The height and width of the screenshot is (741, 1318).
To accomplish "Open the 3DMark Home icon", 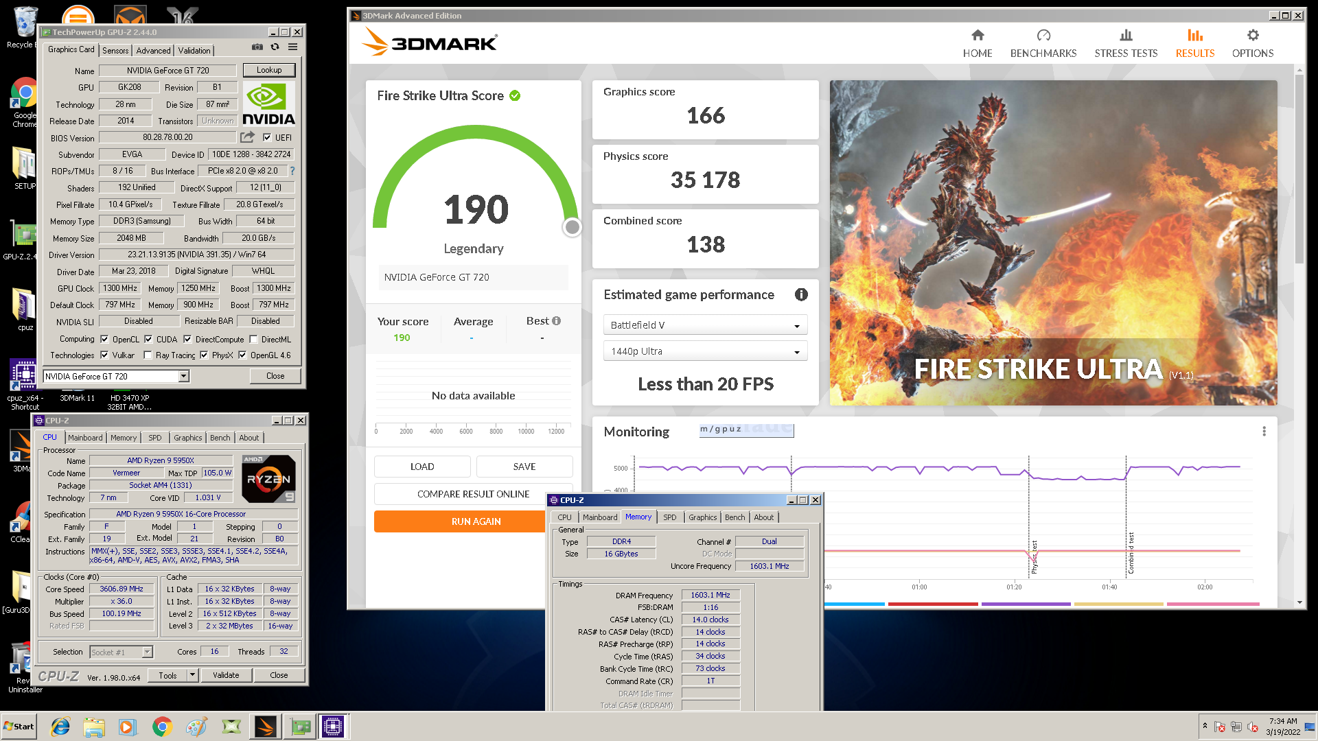I will click(978, 36).
